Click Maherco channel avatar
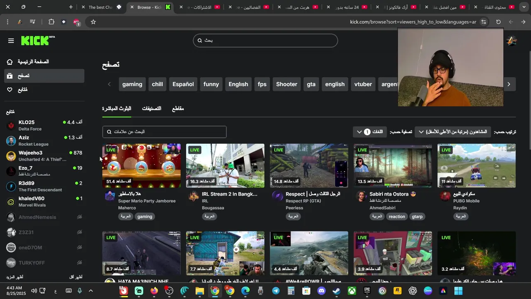The width and height of the screenshot is (531, 299). [x=110, y=196]
